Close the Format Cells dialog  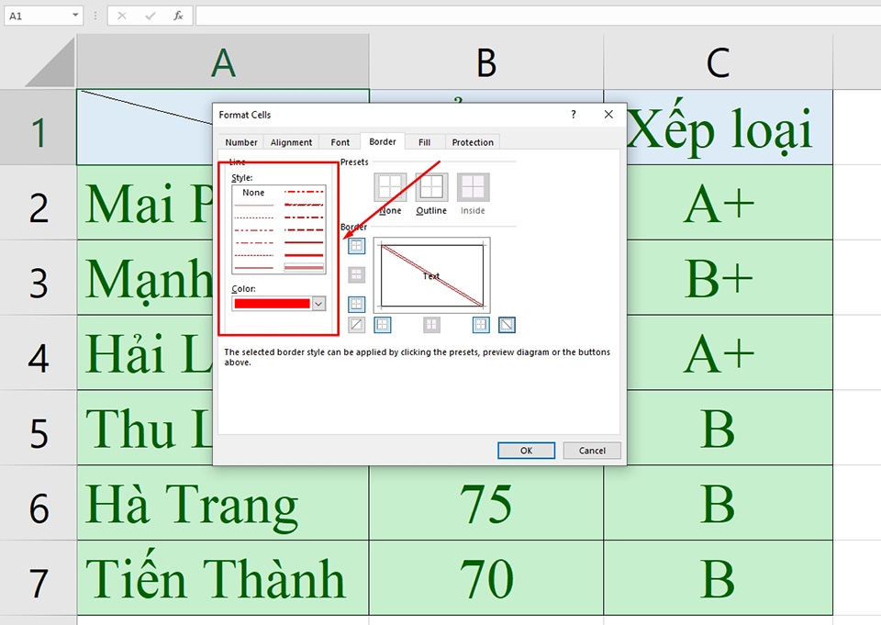click(608, 115)
